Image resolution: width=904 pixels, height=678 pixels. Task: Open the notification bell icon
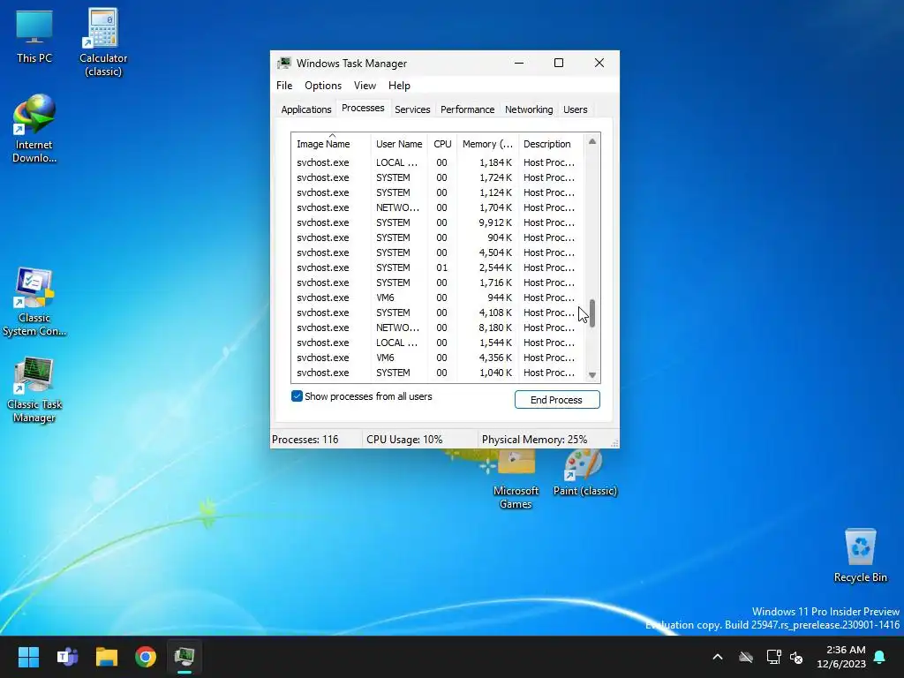point(880,657)
